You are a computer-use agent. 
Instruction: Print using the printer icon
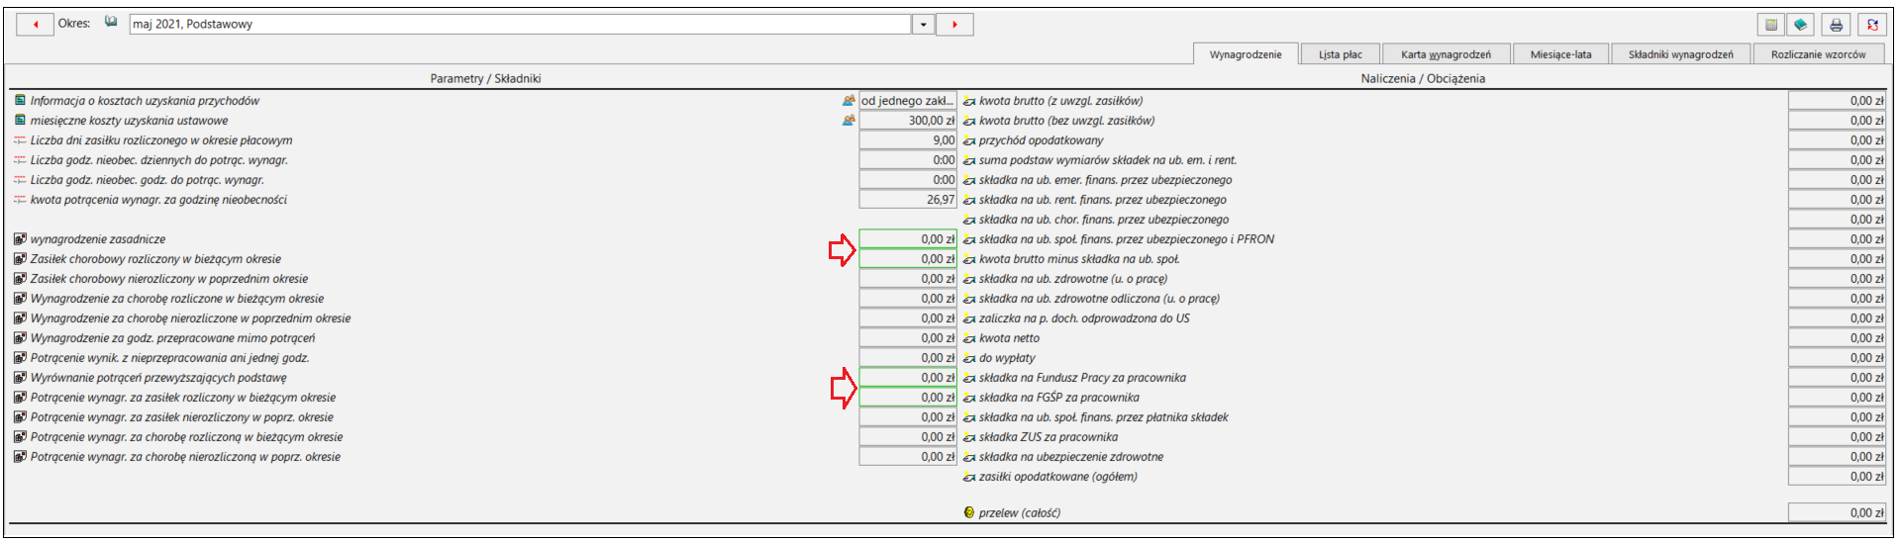[1837, 25]
